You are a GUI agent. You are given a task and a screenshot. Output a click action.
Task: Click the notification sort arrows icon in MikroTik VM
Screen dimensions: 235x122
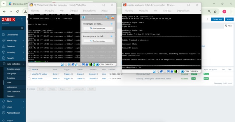coord(107,18)
